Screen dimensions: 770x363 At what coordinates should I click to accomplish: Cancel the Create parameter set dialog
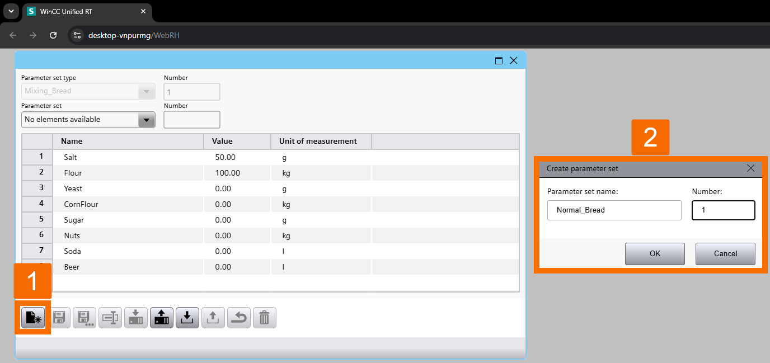pyautogui.click(x=725, y=254)
